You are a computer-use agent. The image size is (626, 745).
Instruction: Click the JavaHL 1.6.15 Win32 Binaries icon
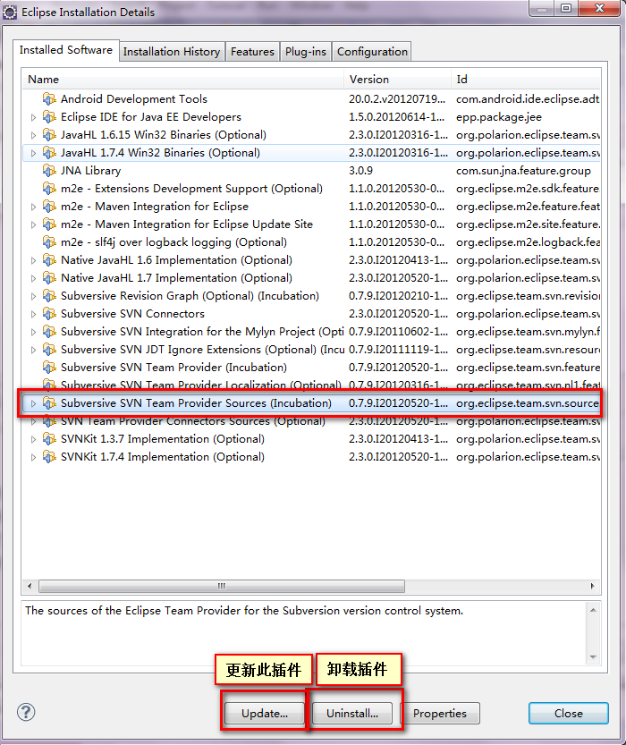[49, 135]
